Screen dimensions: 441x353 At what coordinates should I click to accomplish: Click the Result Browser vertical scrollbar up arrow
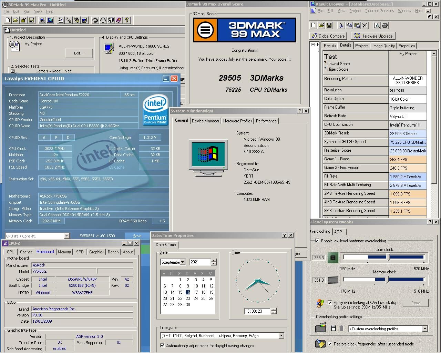coord(433,54)
